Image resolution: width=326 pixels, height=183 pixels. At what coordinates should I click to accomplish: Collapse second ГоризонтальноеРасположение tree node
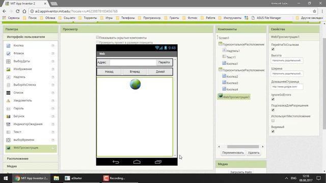click(220, 70)
